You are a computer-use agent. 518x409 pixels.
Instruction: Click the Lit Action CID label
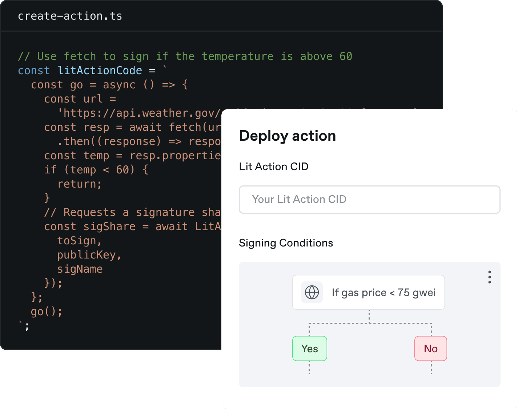[x=274, y=167]
